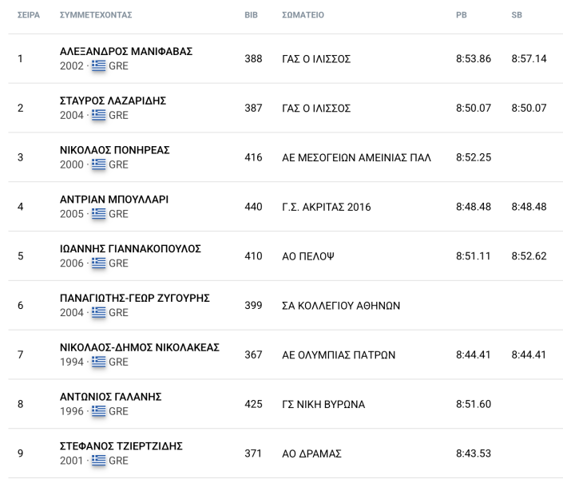Open athlete ΝΙΚΟΛΑΟΣ-ΔΗΜΟΣ ΝΙΚΟΛΑΚΕΑΣ profile

140,347
